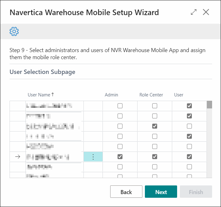Sort by the User Name column header
Viewport: 221px width, 207px height.
pos(41,95)
